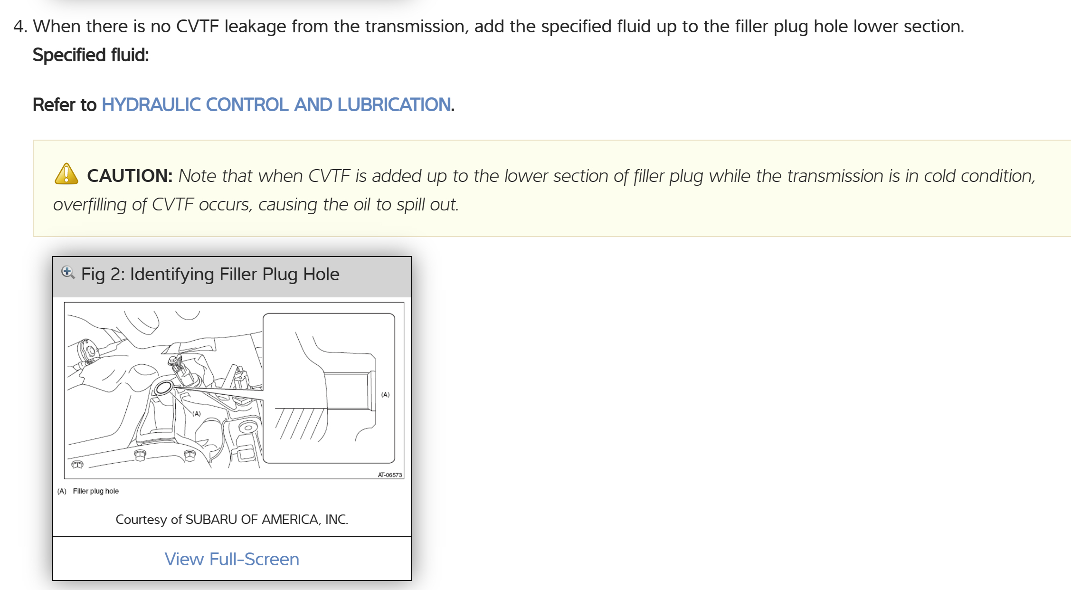Click the Fig 2: Identifying Filler Plug Hole title

pos(210,274)
